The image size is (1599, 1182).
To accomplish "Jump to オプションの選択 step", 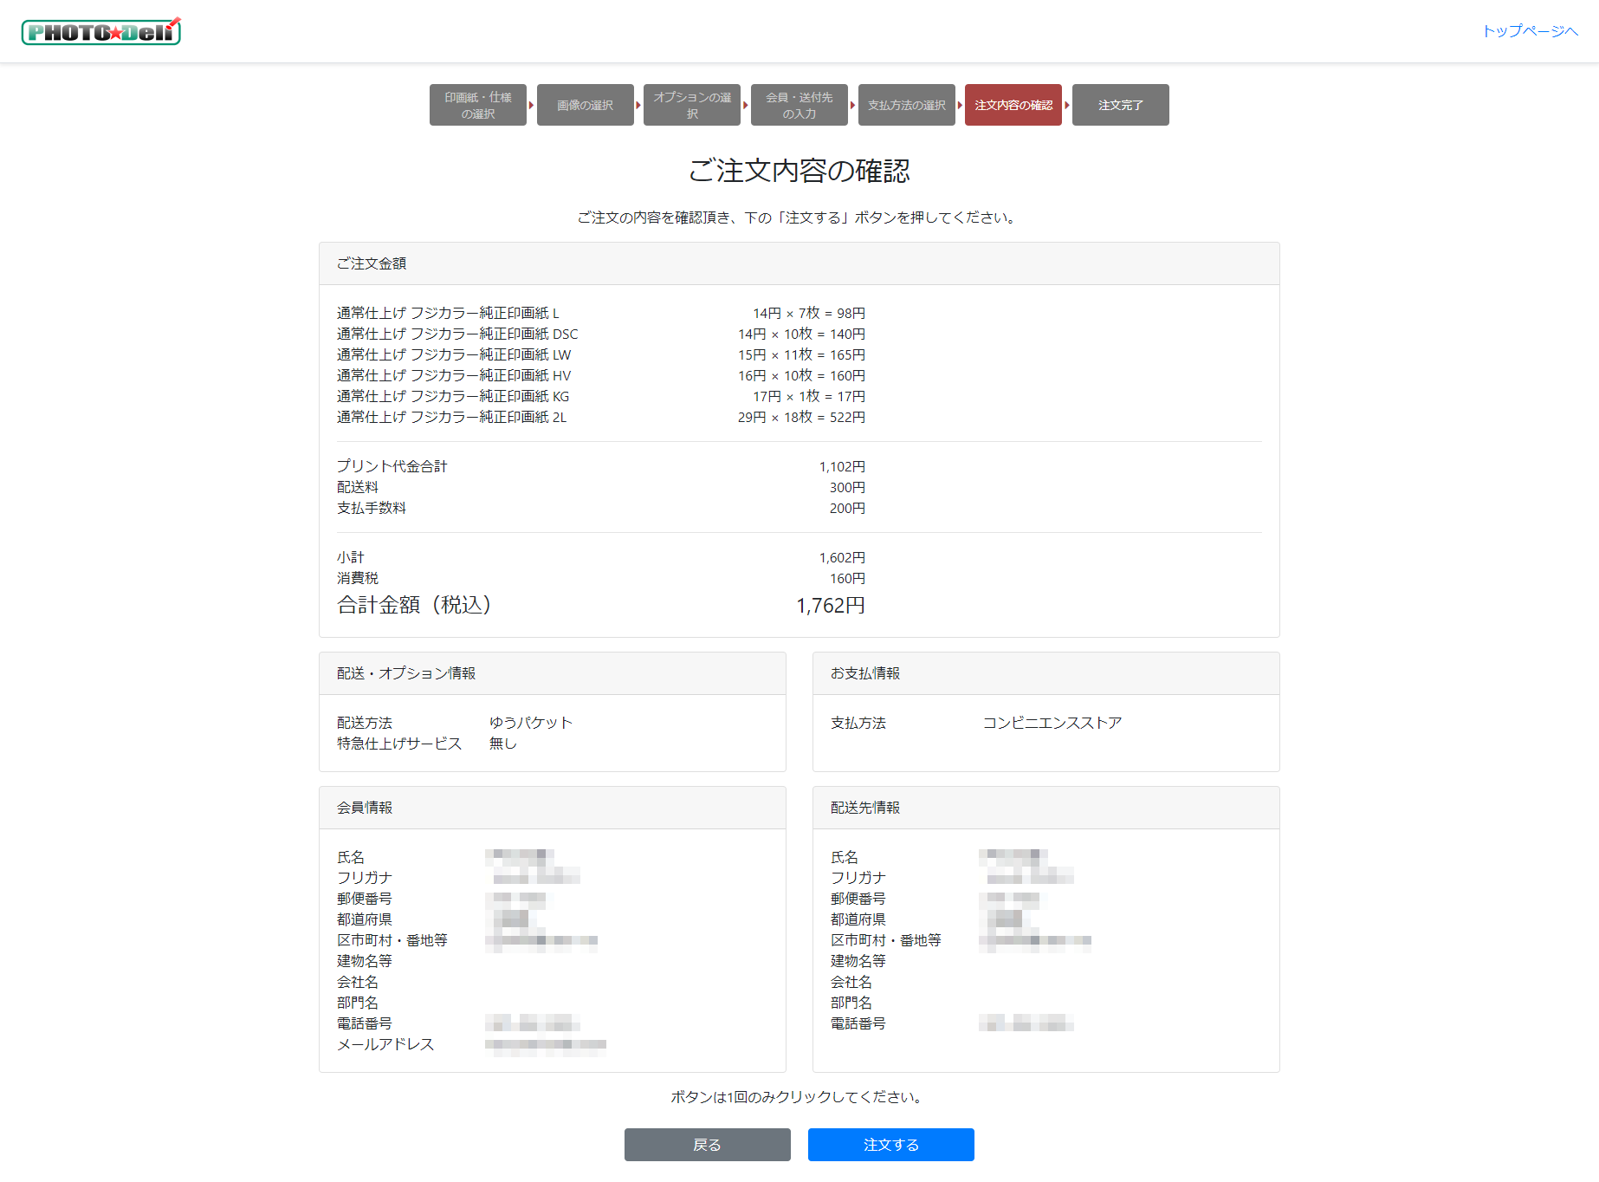I will click(691, 105).
